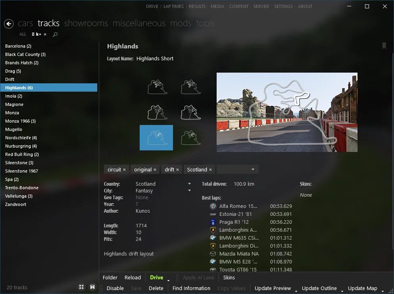Open the Drive button's dropdown arrow
Image resolution: width=394 pixels, height=294 pixels.
(168, 280)
